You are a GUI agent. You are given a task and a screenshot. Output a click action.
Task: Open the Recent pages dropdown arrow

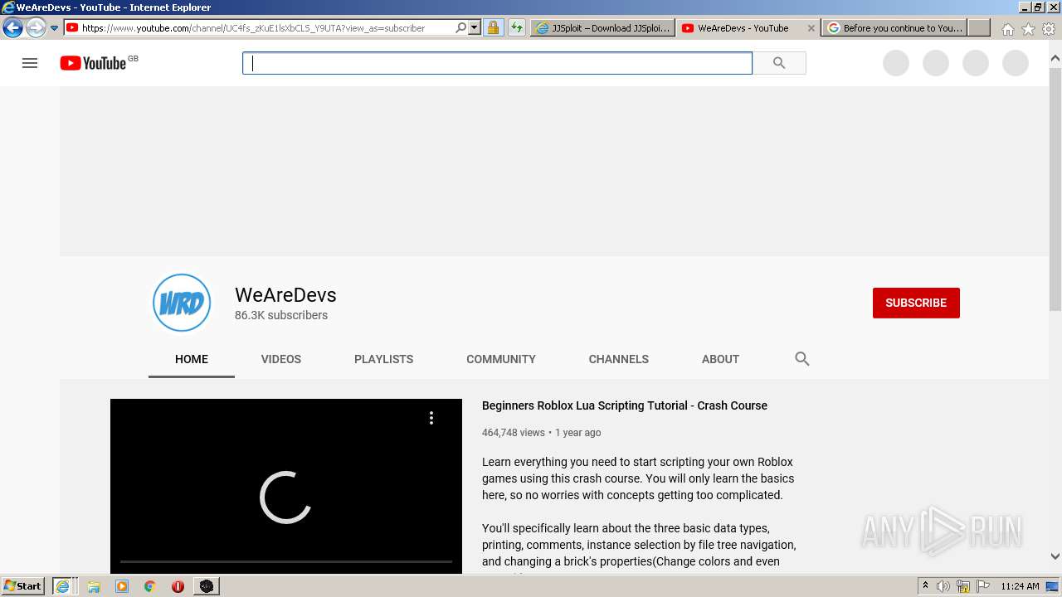(55, 28)
